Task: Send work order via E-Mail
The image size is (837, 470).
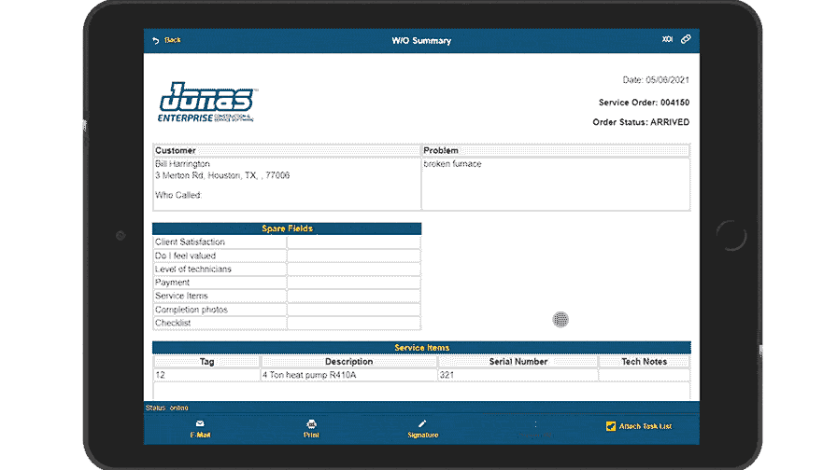Action: click(200, 429)
